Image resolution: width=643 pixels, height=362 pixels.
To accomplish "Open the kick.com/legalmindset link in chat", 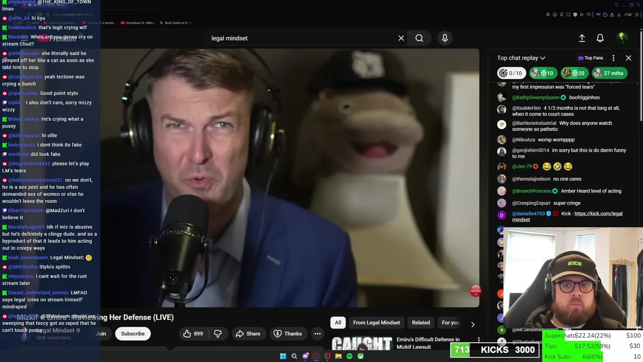I will [x=567, y=217].
